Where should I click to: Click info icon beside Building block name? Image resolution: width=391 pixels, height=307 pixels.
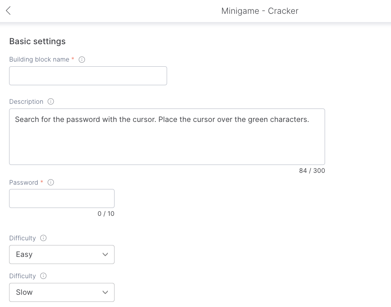pyautogui.click(x=82, y=60)
